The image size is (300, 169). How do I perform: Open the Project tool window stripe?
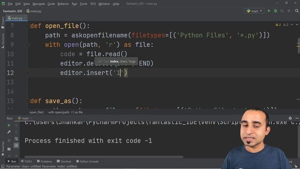pyautogui.click(x=3, y=23)
